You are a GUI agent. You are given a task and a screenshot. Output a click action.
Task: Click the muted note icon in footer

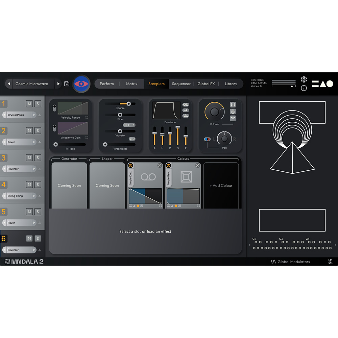(x=330, y=261)
